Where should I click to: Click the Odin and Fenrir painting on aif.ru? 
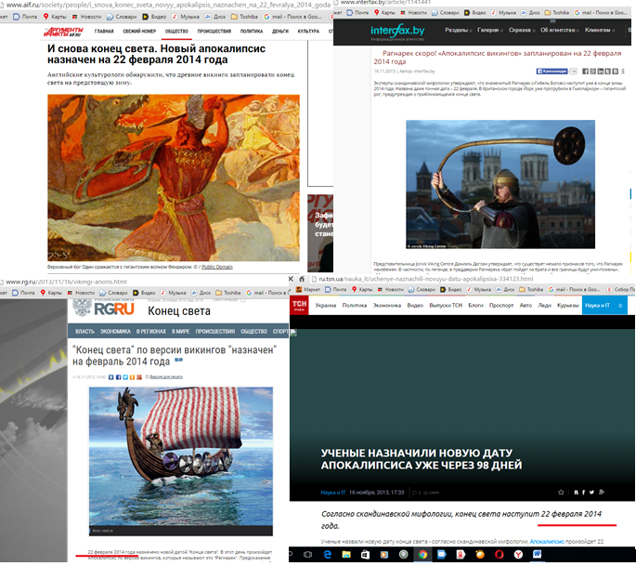[x=174, y=178]
